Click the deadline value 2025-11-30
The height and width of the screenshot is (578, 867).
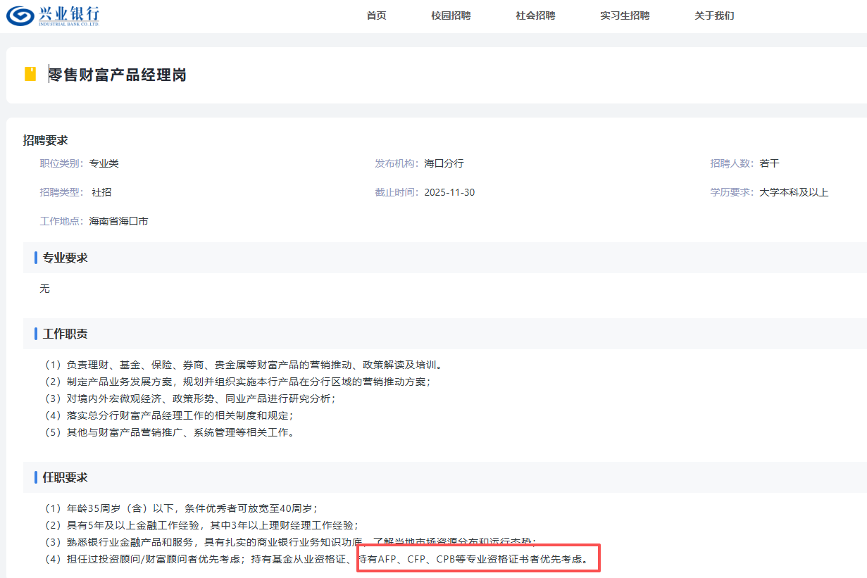click(449, 192)
